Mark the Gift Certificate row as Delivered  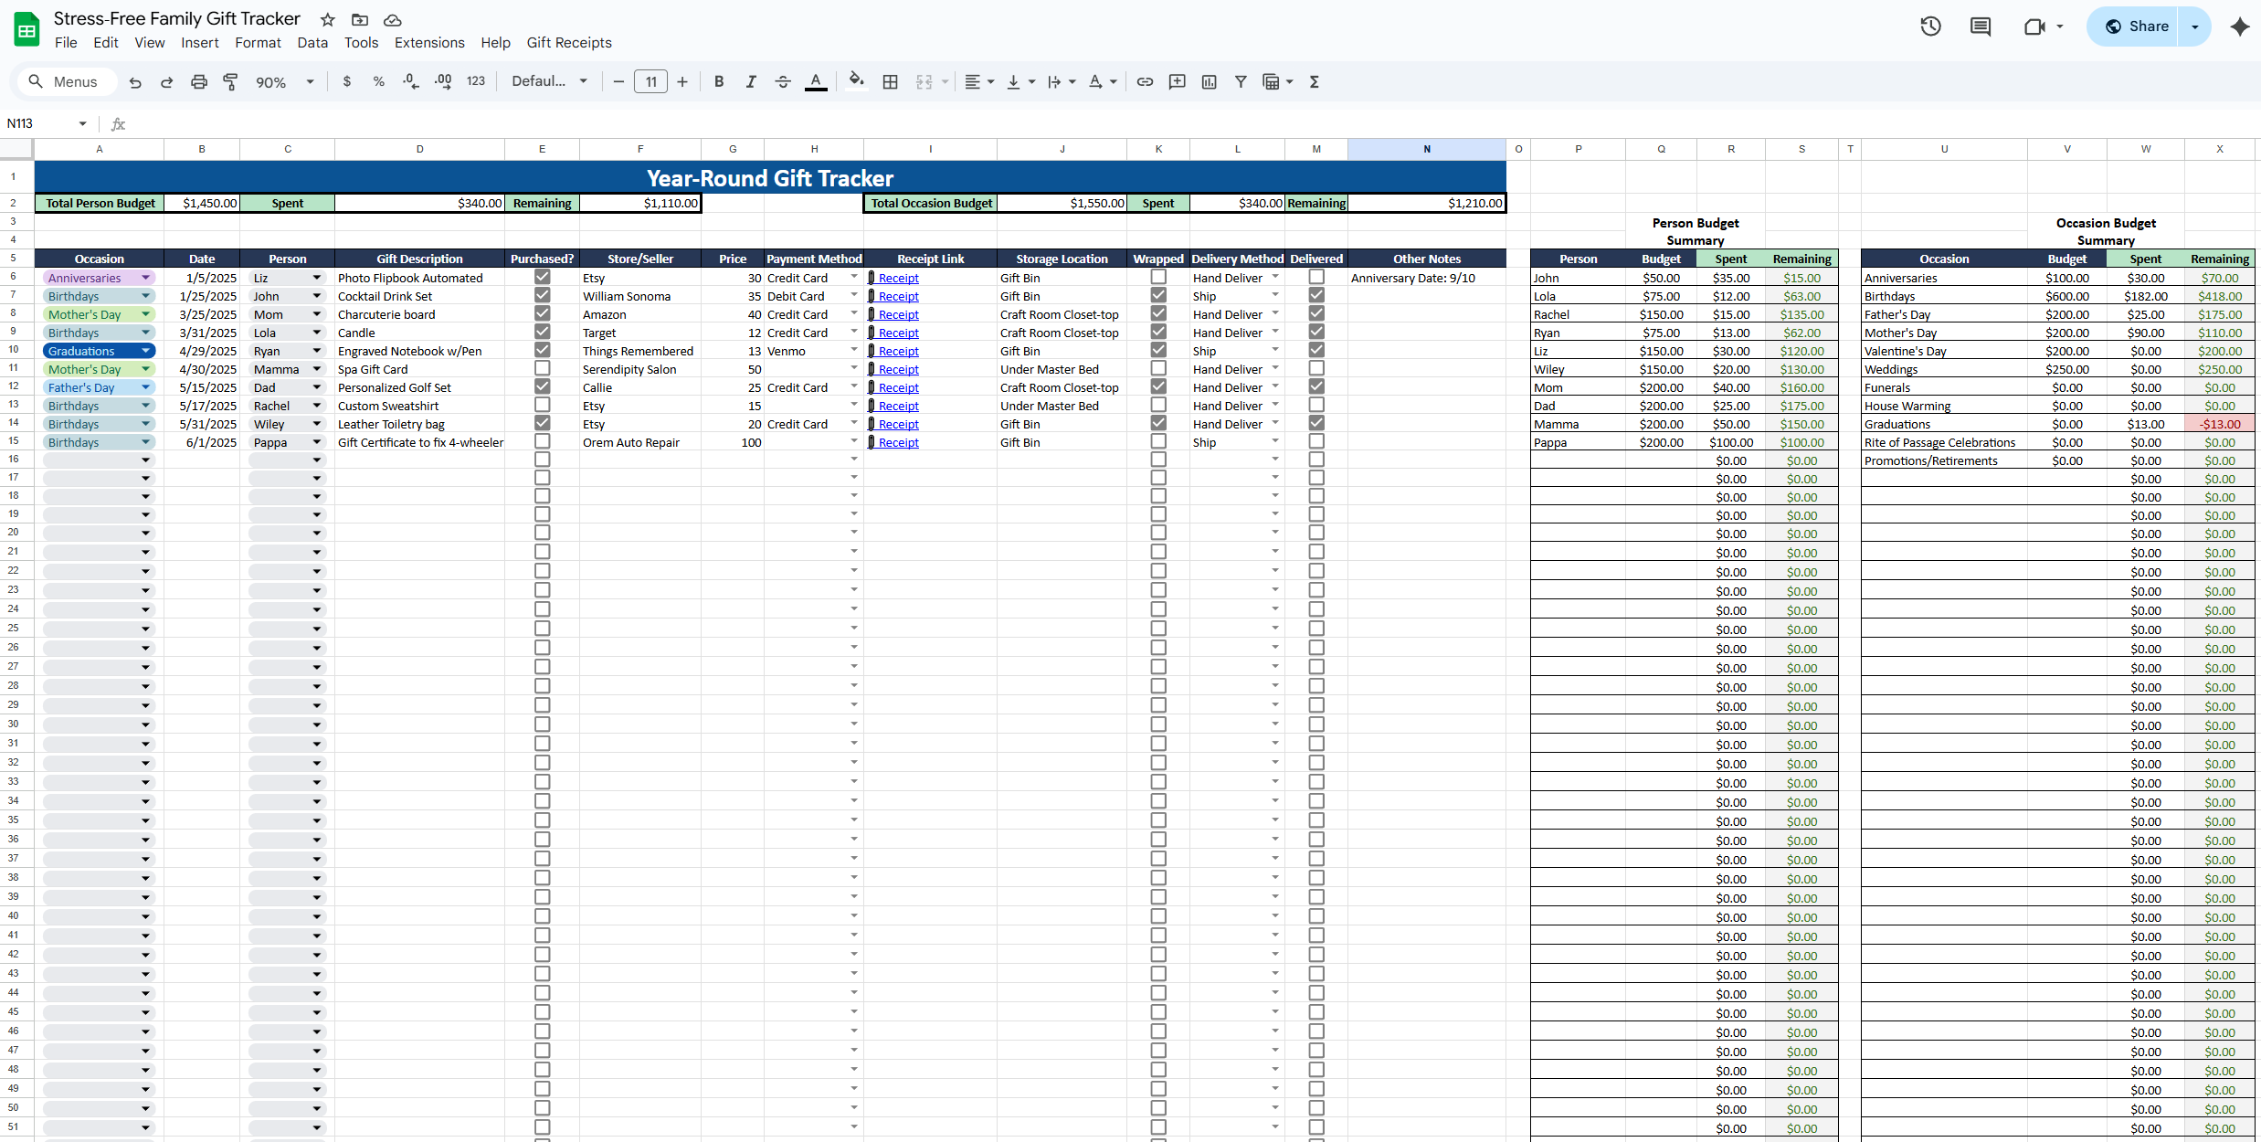pos(1315,441)
